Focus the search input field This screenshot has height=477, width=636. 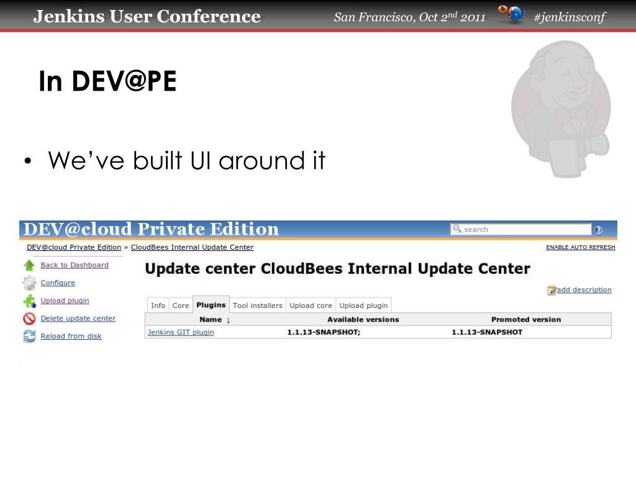[x=521, y=230]
